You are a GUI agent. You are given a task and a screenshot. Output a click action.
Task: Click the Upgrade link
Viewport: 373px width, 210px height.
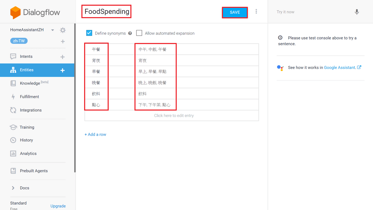coord(58,206)
